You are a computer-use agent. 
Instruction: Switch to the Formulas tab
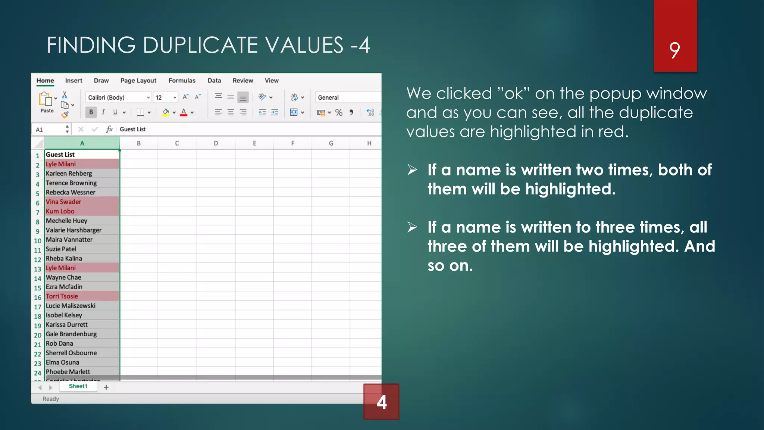click(x=182, y=81)
